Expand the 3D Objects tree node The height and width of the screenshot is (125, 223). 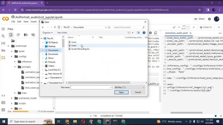pos(43,42)
